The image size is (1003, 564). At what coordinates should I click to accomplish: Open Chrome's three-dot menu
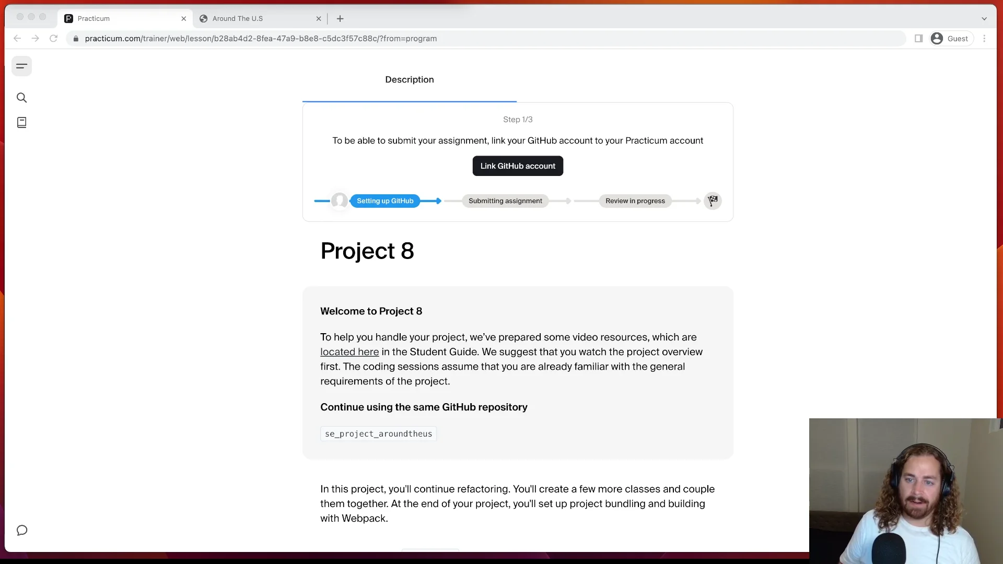click(984, 38)
